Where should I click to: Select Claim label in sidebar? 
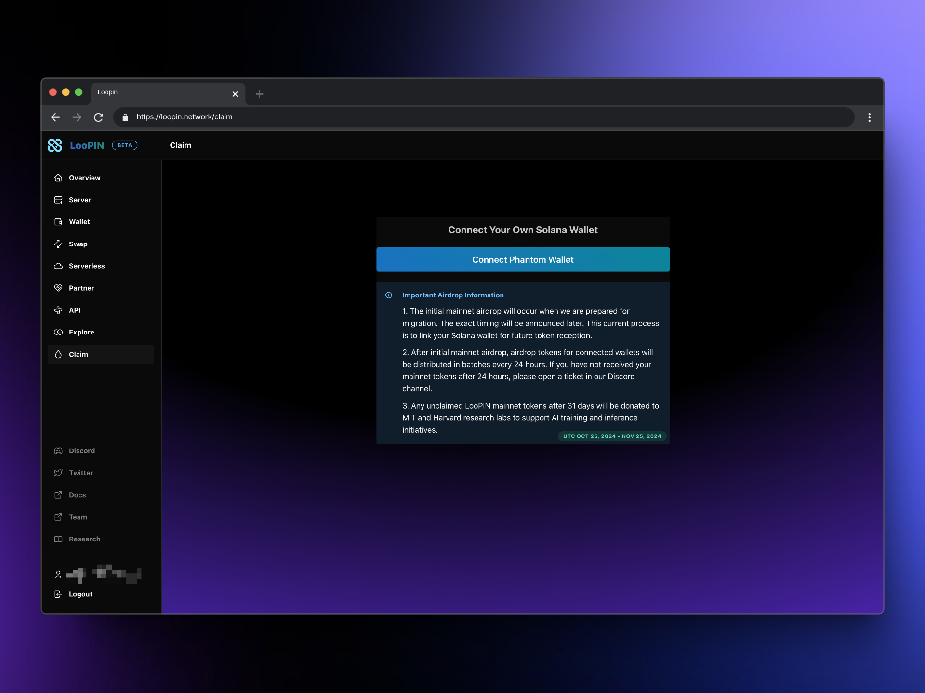click(x=79, y=355)
